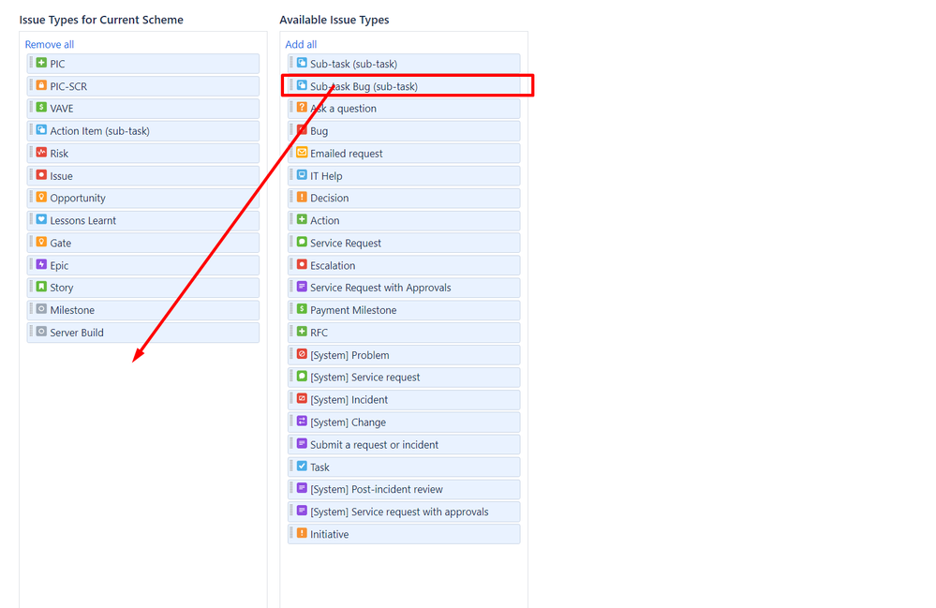Select the [System] Incident row
This screenshot has height=608, width=936.
[404, 400]
